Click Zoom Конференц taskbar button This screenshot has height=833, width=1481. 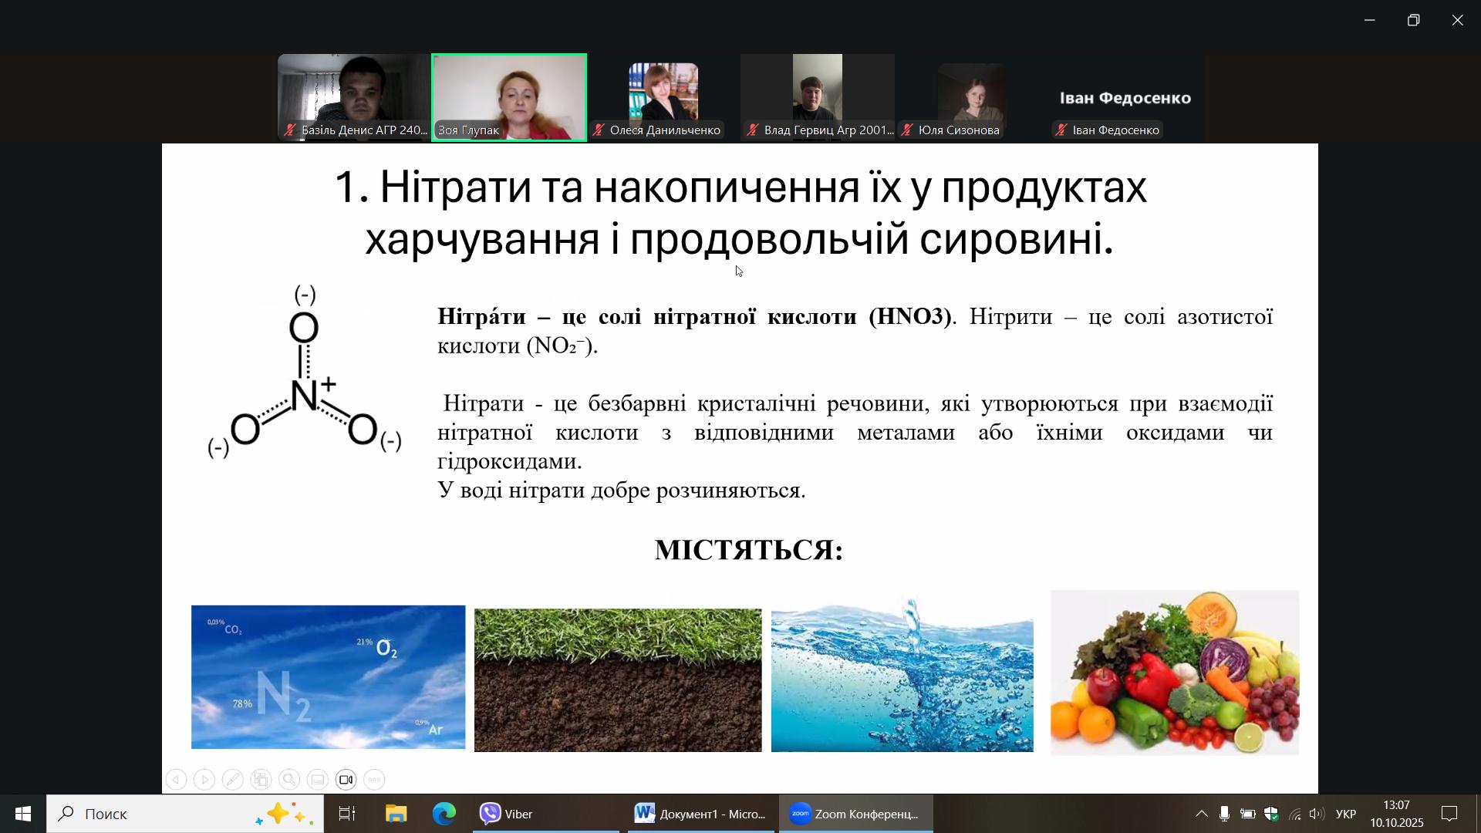(855, 814)
